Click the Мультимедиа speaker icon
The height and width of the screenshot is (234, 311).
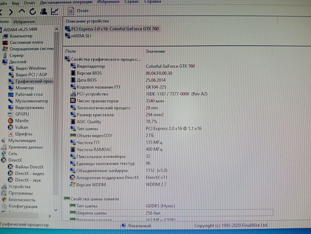3,141
